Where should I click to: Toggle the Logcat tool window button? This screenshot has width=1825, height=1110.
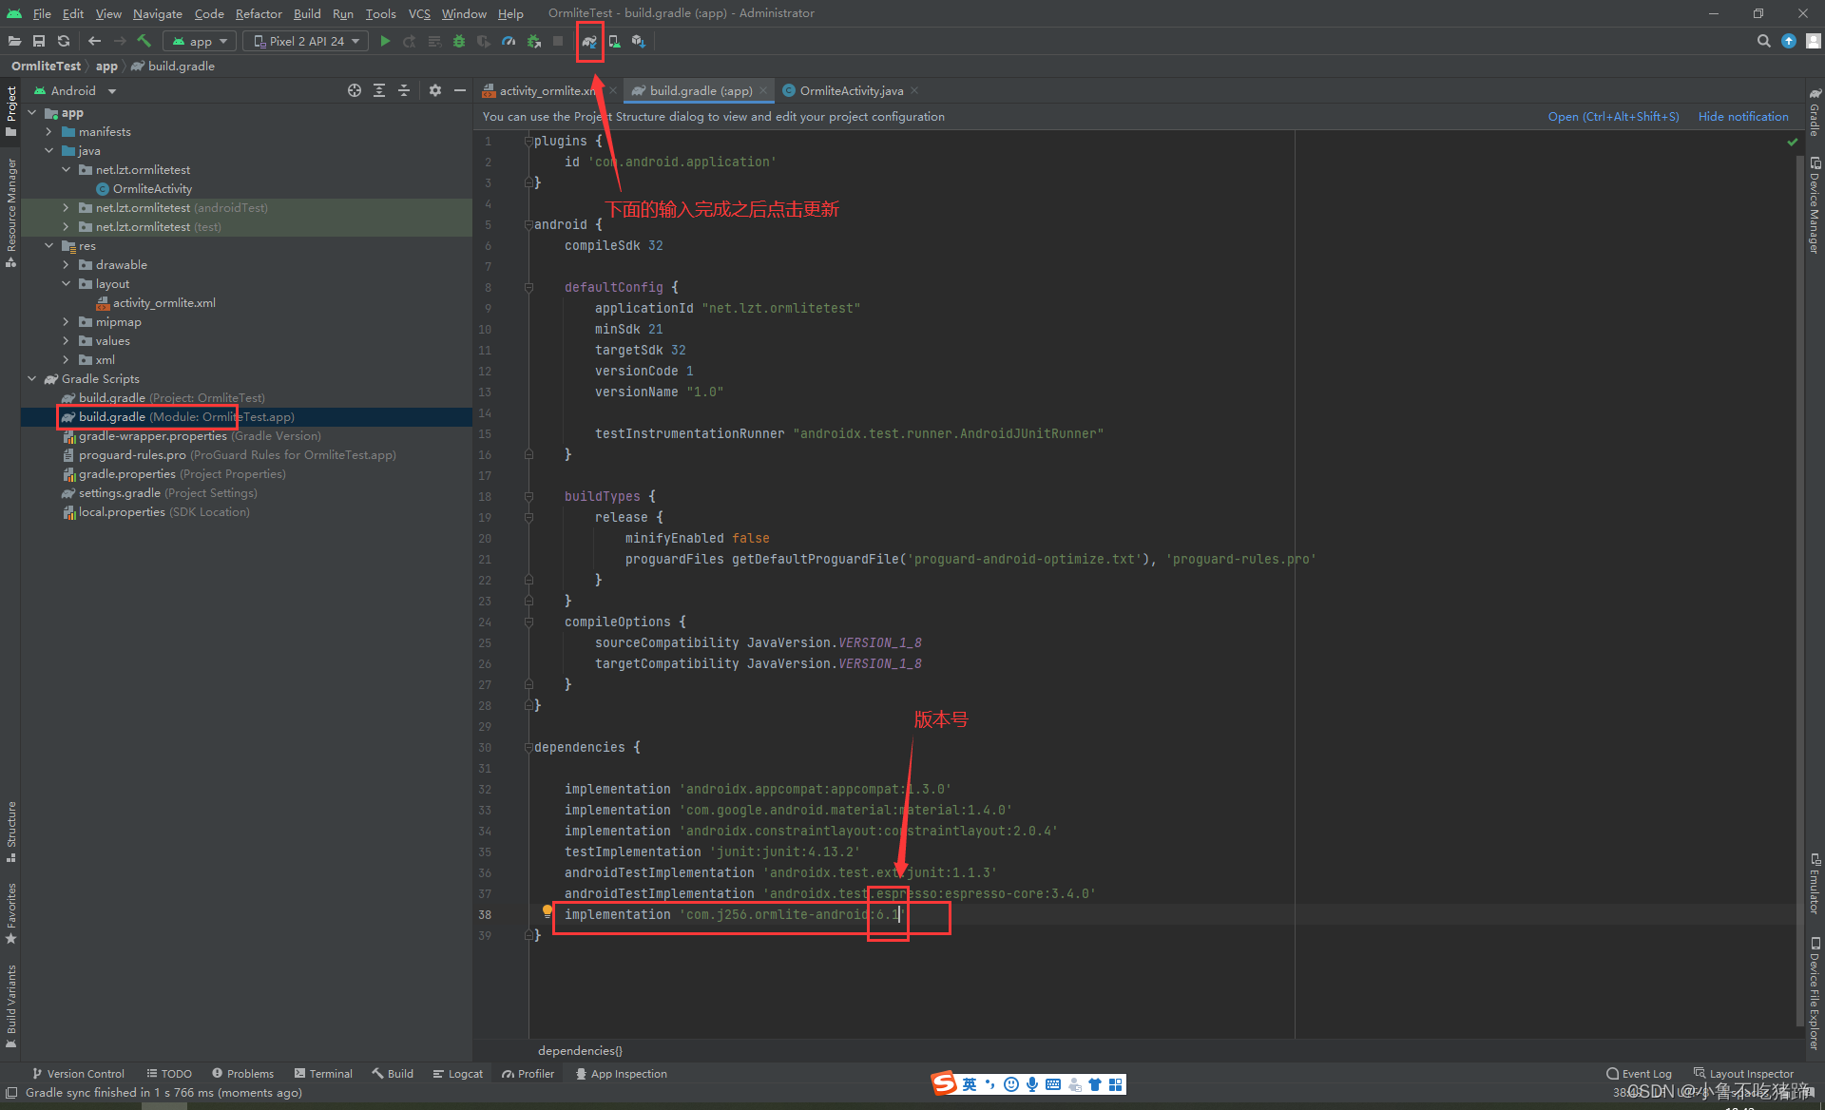tap(458, 1074)
